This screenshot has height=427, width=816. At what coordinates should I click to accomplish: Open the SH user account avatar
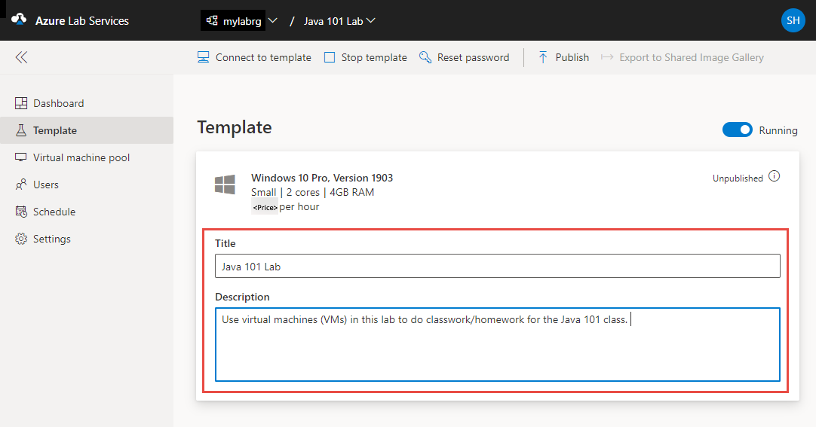(x=793, y=20)
